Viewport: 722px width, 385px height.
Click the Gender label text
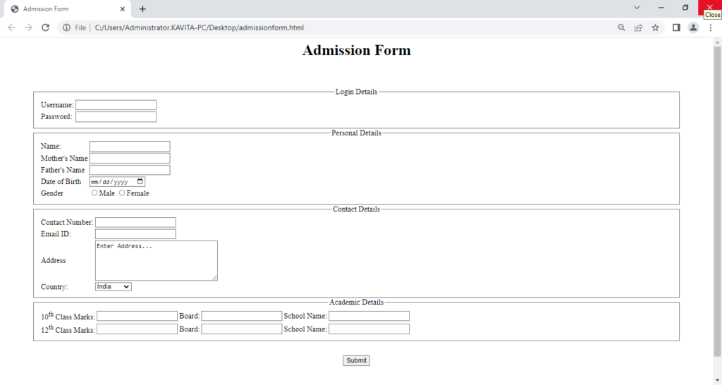pyautogui.click(x=52, y=193)
